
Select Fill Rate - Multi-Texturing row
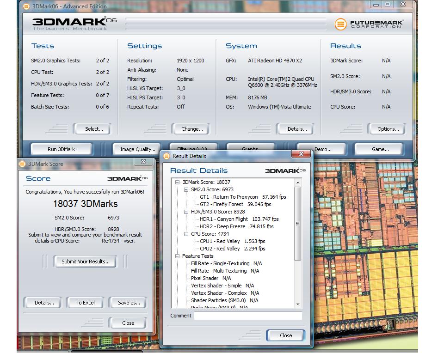[225, 271]
